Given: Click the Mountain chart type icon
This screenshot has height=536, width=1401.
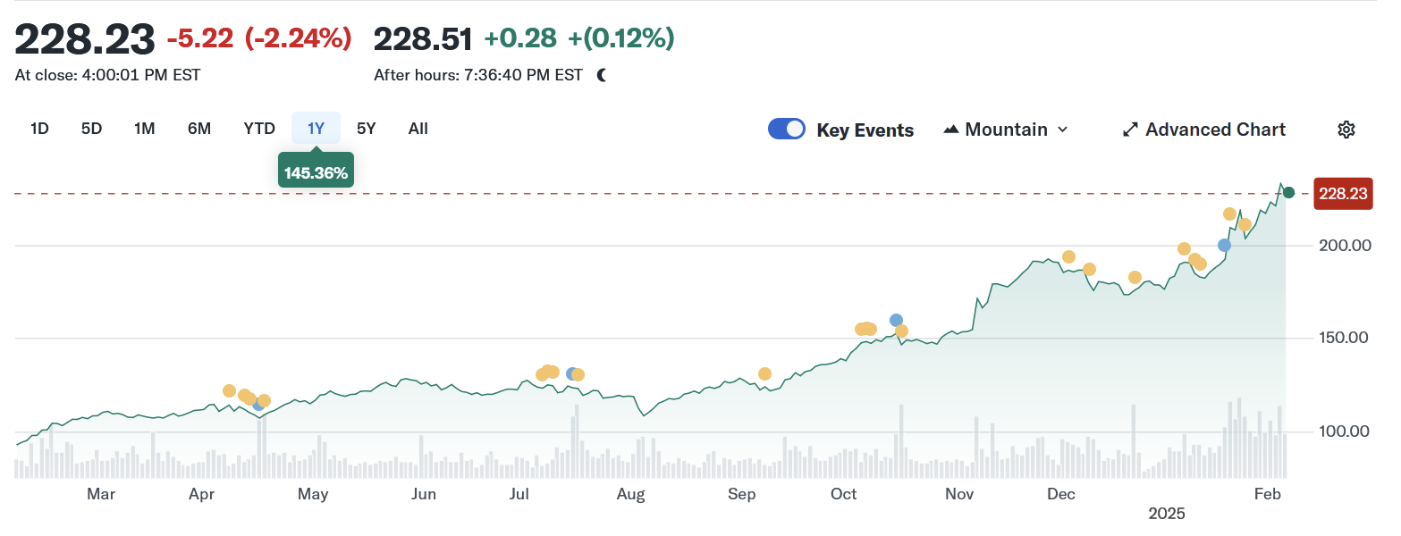Looking at the screenshot, I should (951, 130).
